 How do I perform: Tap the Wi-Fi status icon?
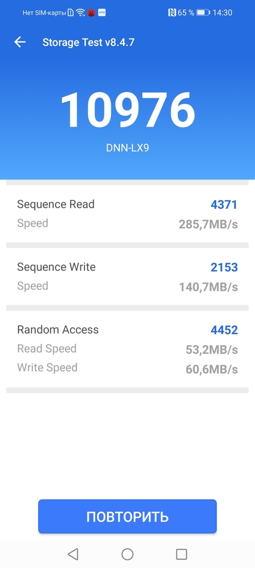coord(80,13)
